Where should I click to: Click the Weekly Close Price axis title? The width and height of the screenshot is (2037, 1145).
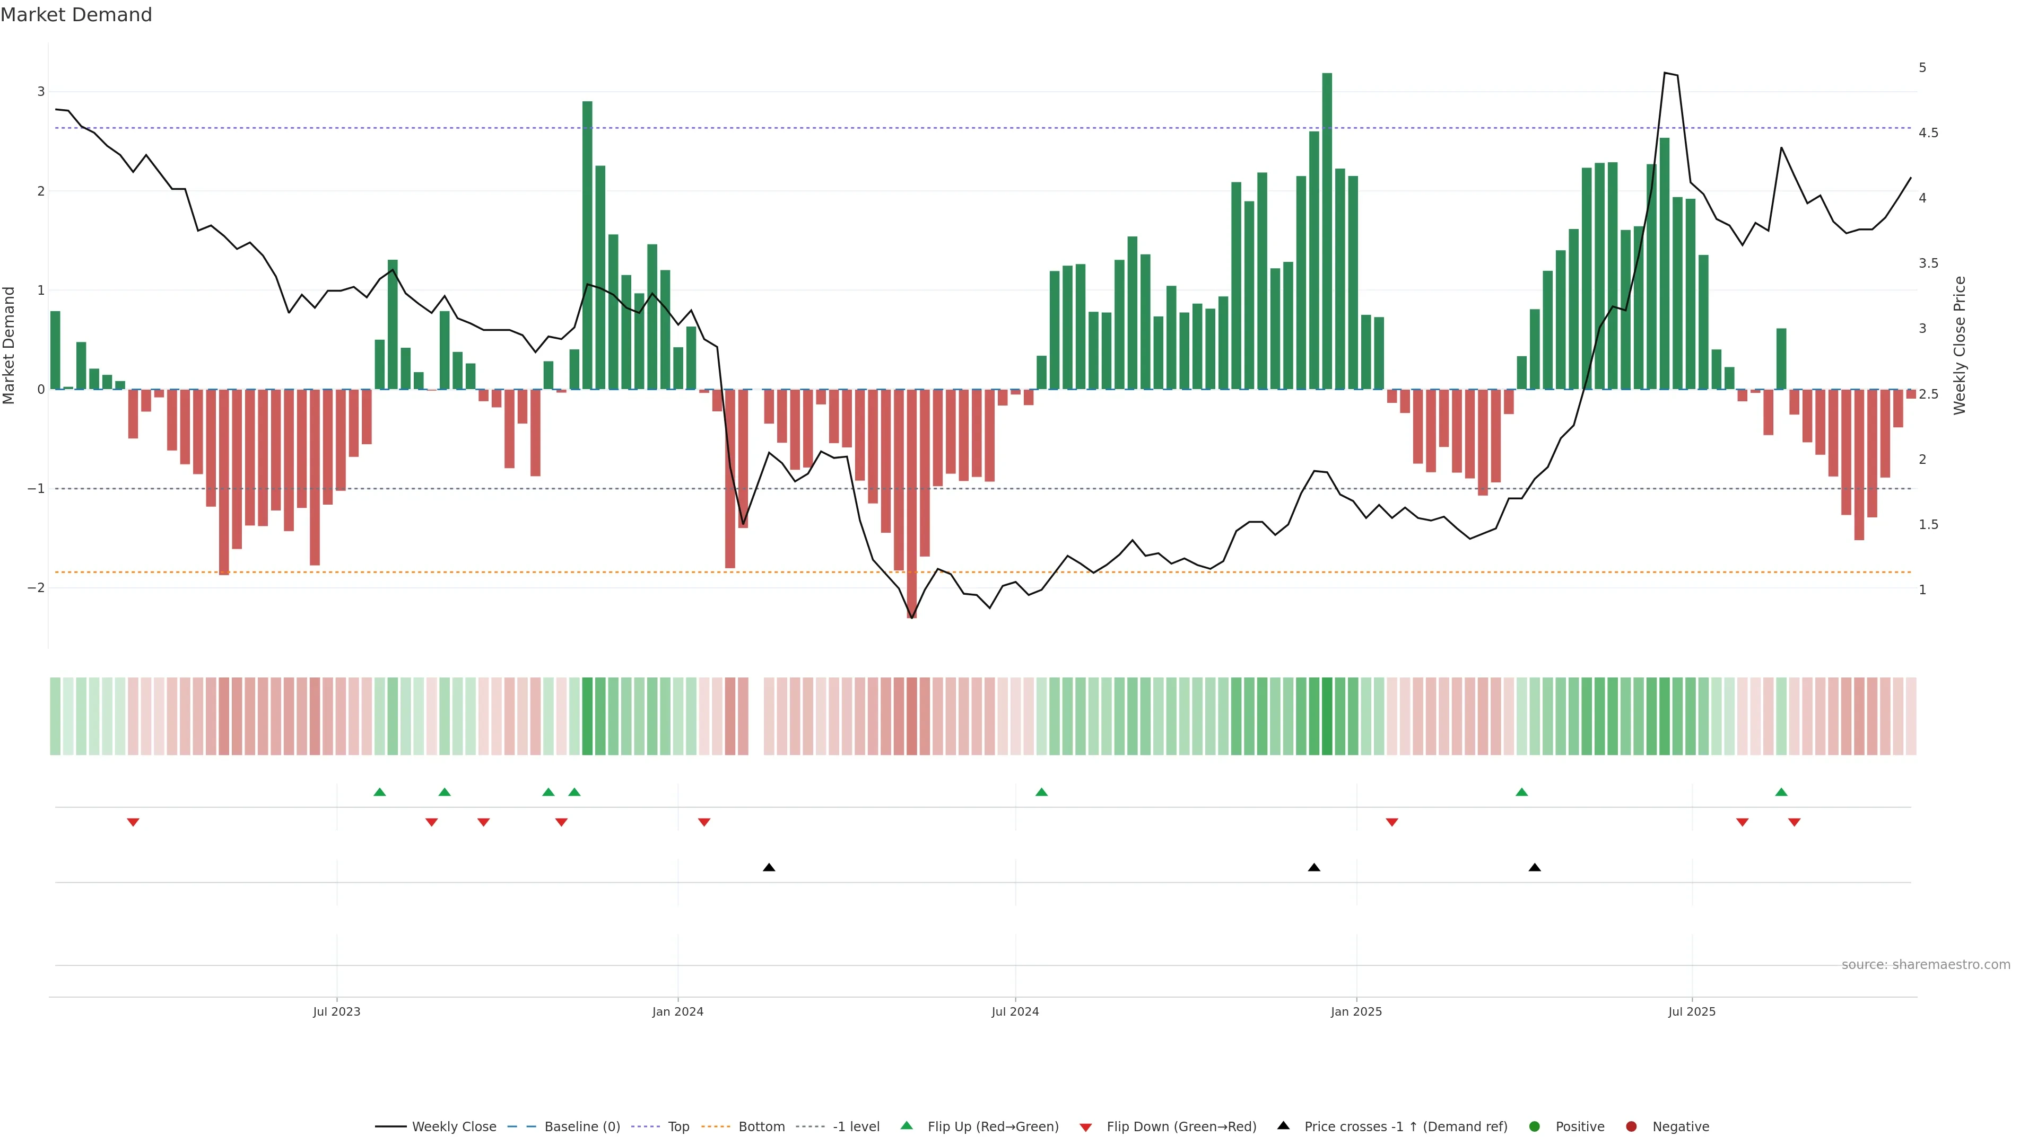pos(1960,345)
